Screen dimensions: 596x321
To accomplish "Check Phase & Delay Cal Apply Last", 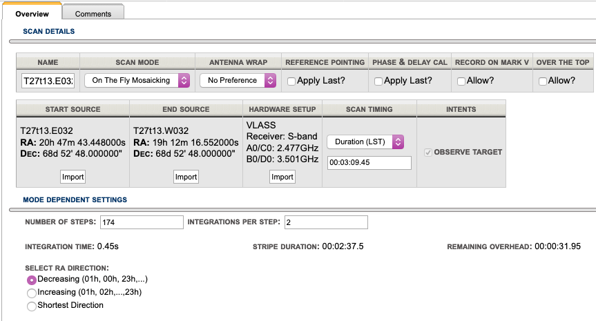I will pyautogui.click(x=378, y=81).
